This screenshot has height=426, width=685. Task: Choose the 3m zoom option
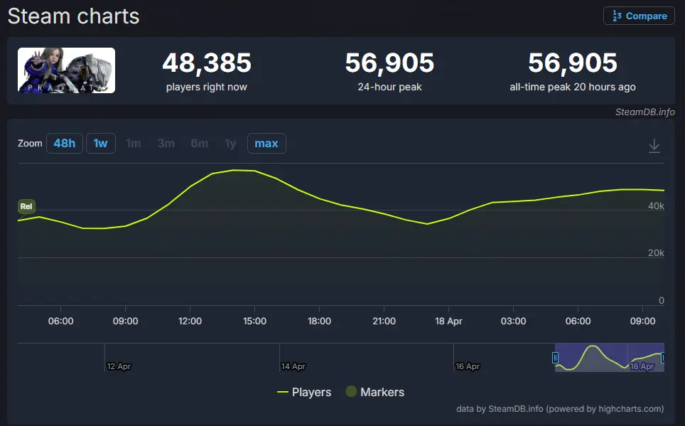pyautogui.click(x=166, y=144)
